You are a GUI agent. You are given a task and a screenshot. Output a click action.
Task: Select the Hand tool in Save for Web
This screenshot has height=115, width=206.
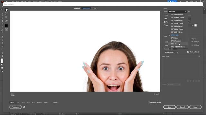coord(6,10)
